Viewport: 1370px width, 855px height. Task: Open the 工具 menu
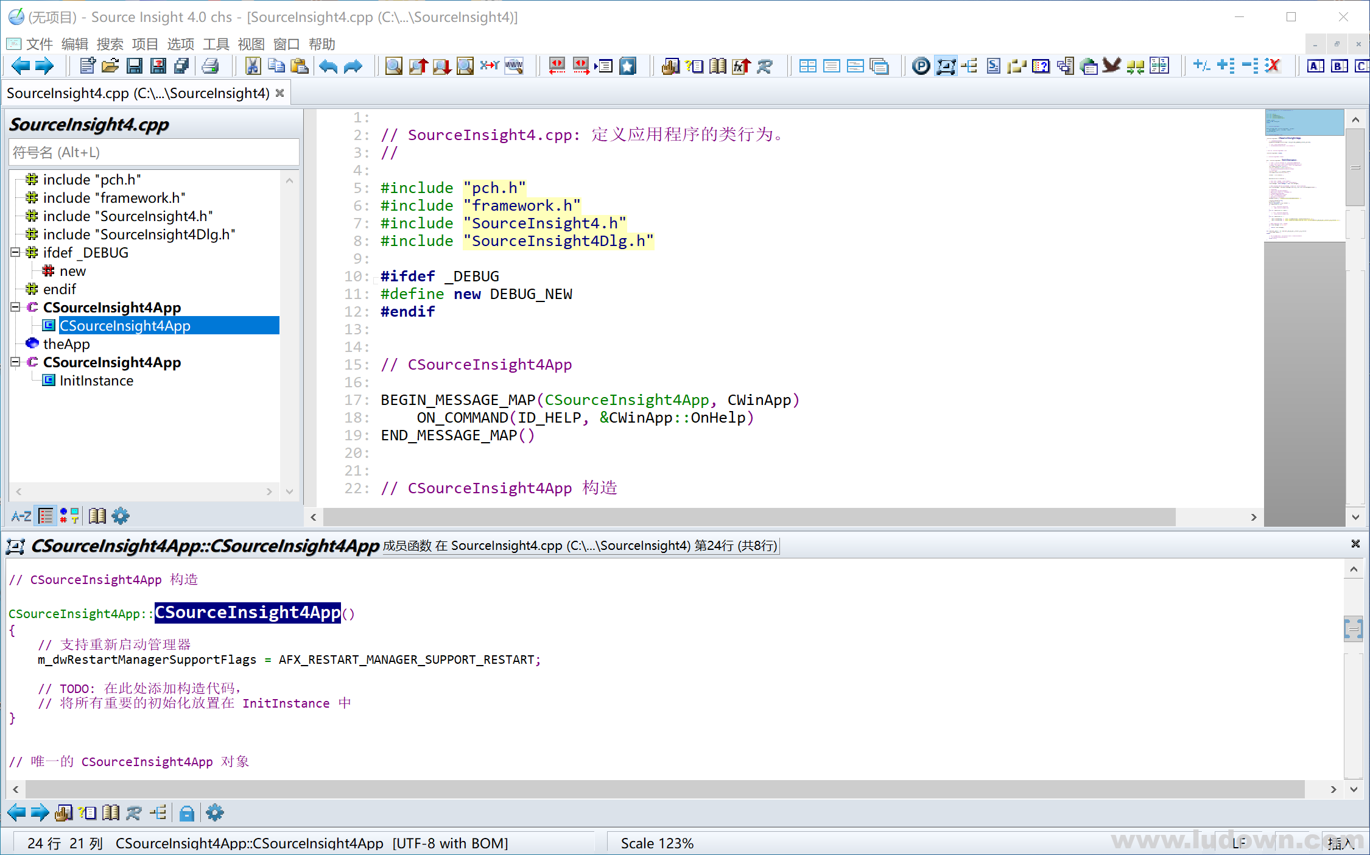(216, 44)
